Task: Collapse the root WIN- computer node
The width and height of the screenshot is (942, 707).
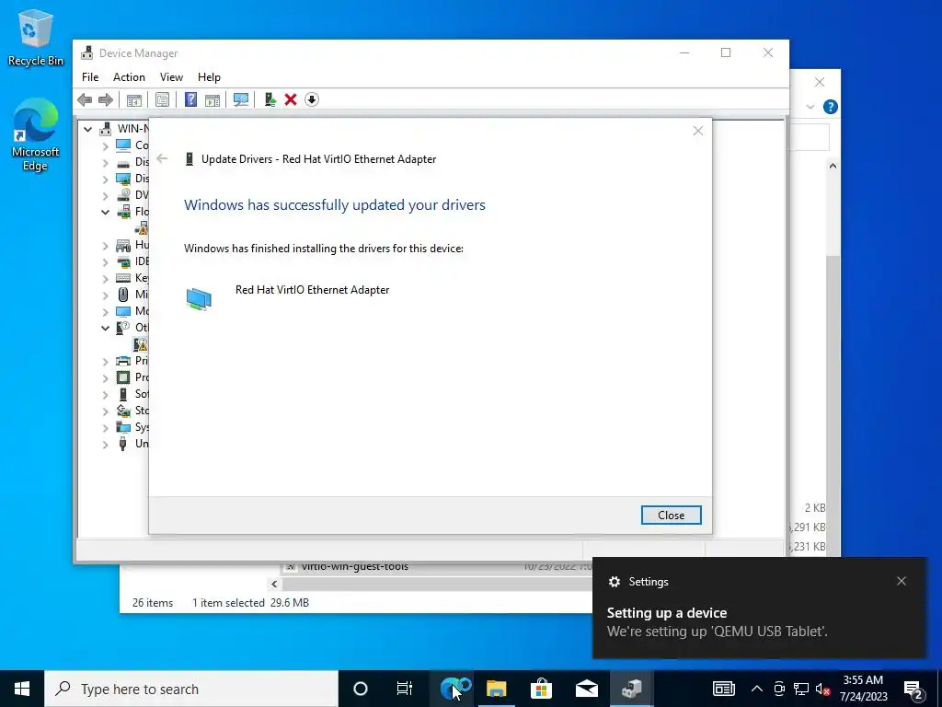Action: tap(87, 129)
